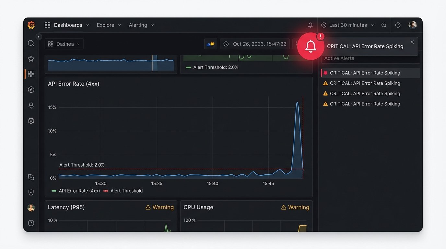The width and height of the screenshot is (446, 249).
Task: Click the zoom out time range icon
Action: (384, 25)
